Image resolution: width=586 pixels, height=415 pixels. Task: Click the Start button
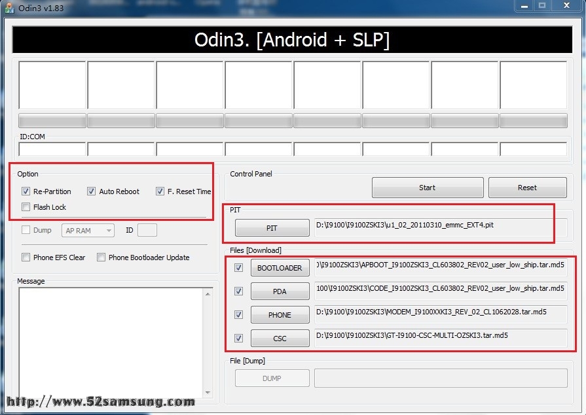click(428, 188)
